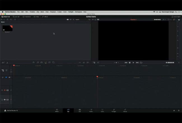Image resolution: width=182 pixels, height=123 pixels.
Task: Toggle mute on video track header
Action: click(x=5, y=90)
